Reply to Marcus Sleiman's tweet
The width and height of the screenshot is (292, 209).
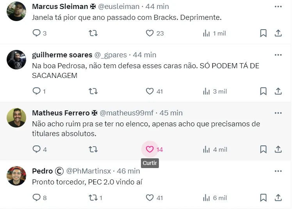pyautogui.click(x=37, y=34)
